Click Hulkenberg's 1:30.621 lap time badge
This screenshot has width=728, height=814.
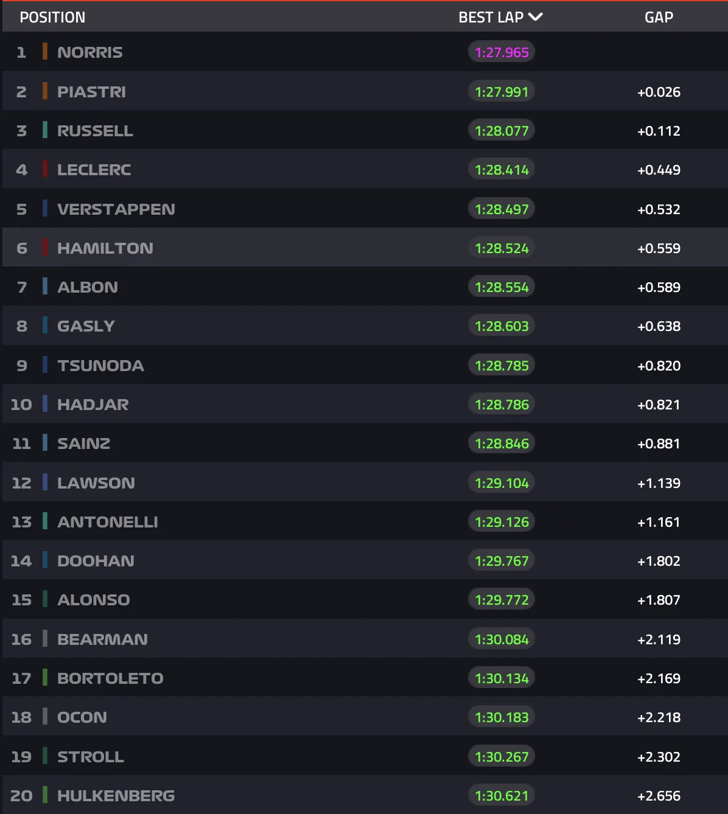coord(502,796)
